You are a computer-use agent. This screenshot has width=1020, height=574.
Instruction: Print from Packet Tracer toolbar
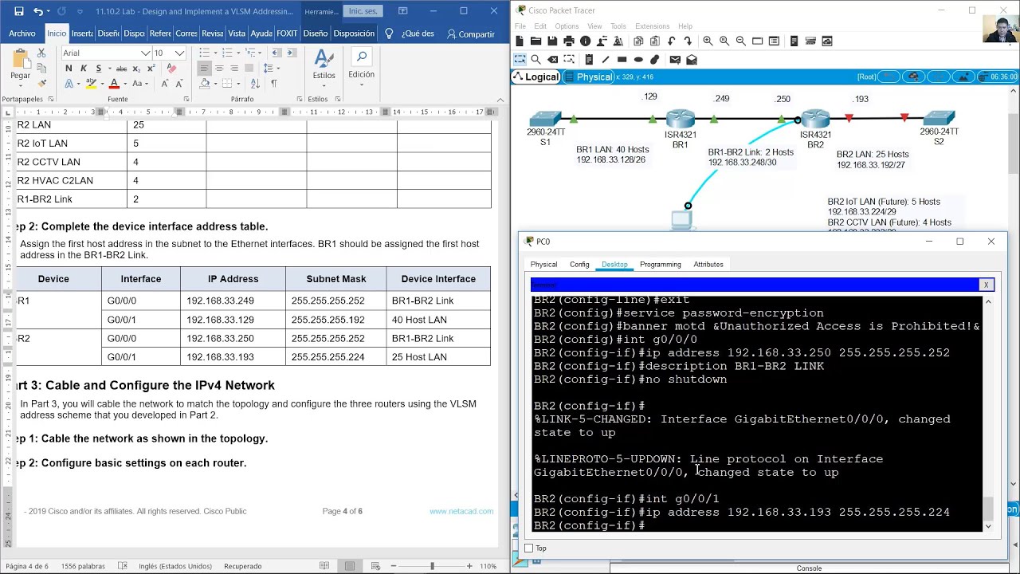click(569, 41)
